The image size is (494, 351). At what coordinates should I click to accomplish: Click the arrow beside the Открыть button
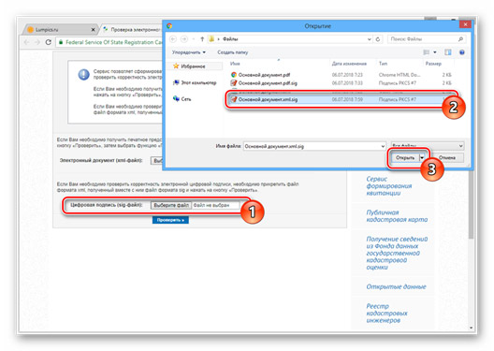tap(422, 157)
